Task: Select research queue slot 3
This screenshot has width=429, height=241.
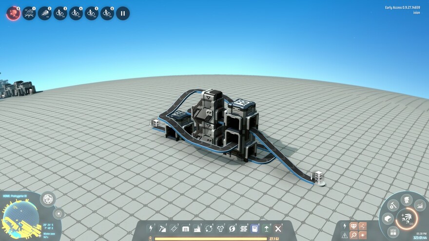Action: (x=60, y=13)
